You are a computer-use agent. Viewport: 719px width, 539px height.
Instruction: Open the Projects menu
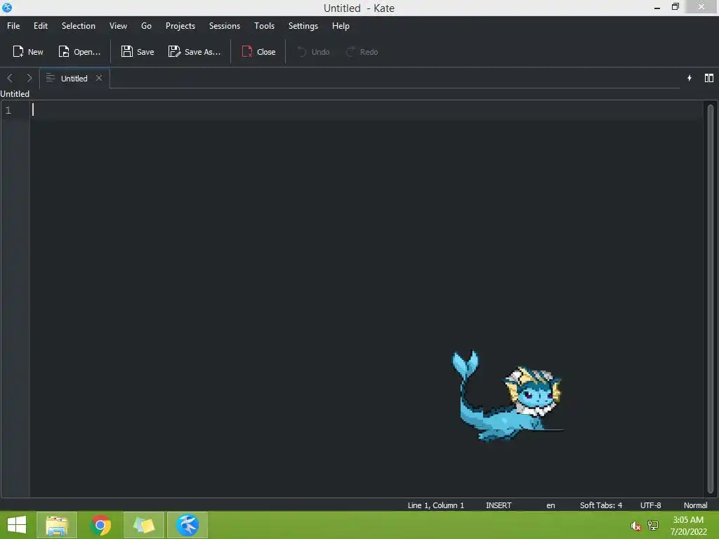click(x=180, y=26)
